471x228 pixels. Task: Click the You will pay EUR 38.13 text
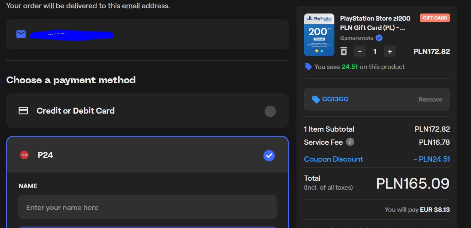417,210
